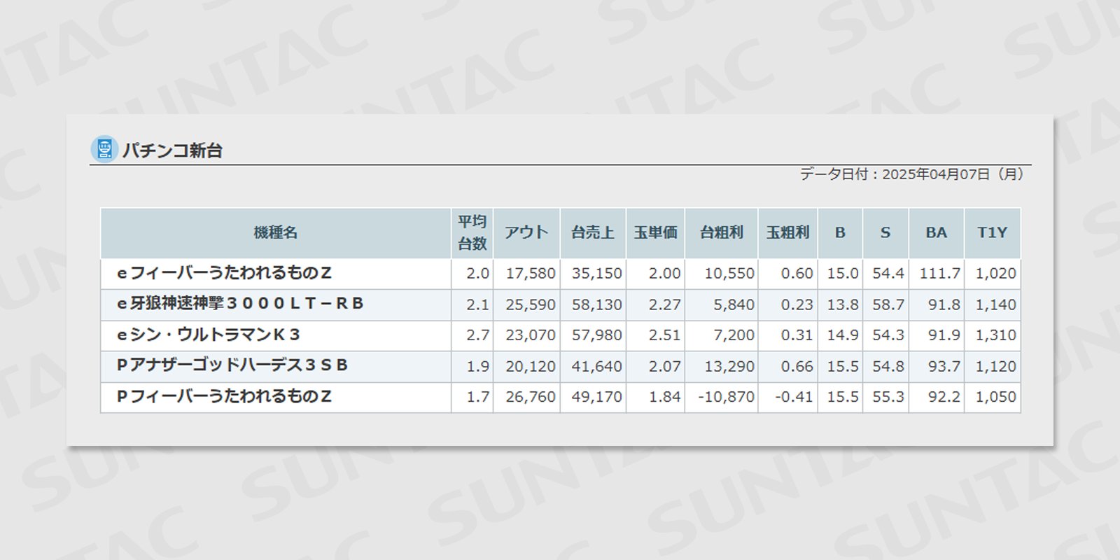Click the アウト value 26,760
Image resolution: width=1120 pixels, height=560 pixels.
pyautogui.click(x=531, y=397)
